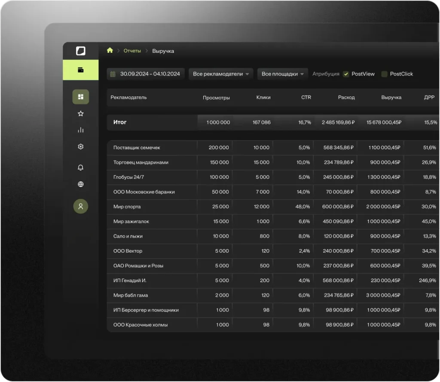
Task: Expand the Все площадки dropdown
Action: click(x=283, y=74)
